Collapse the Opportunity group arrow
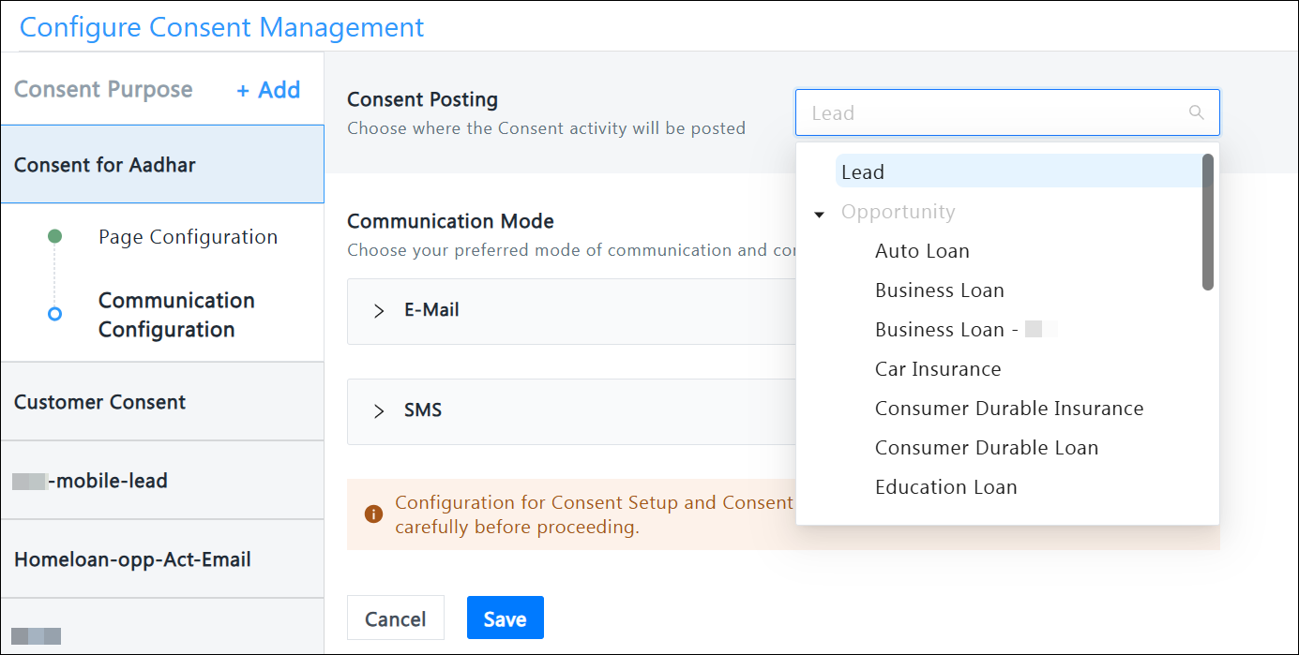Viewport: 1299px width, 655px height. pyautogui.click(x=819, y=214)
